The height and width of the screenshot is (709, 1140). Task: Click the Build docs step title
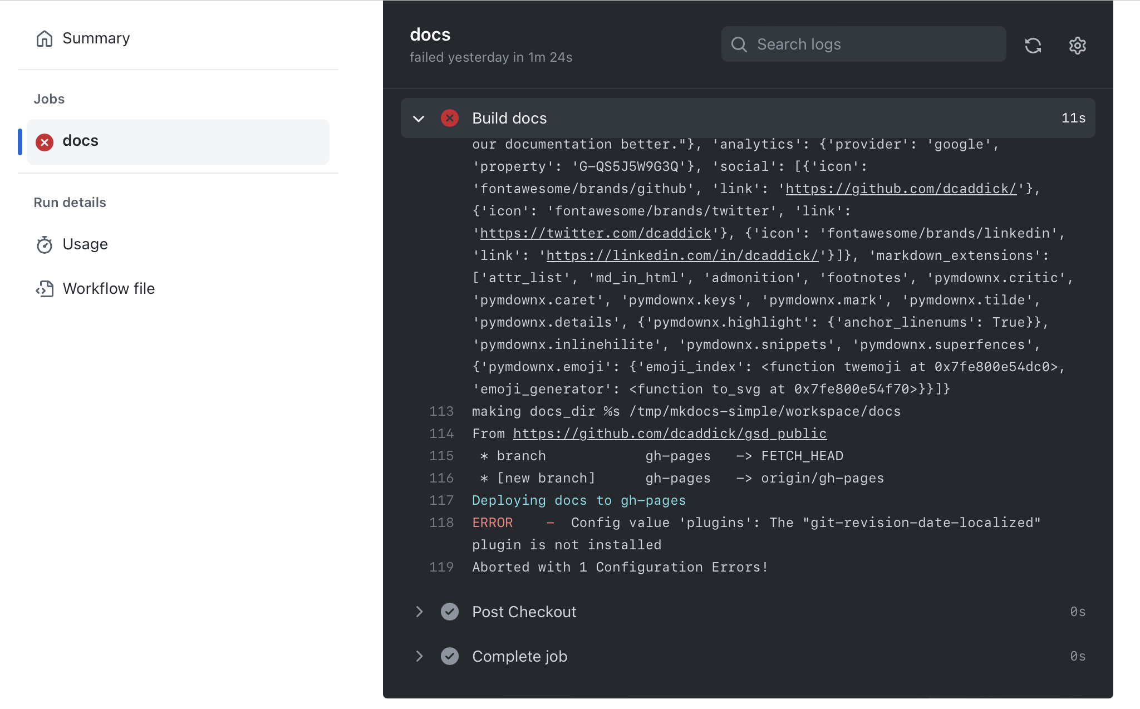(x=509, y=118)
